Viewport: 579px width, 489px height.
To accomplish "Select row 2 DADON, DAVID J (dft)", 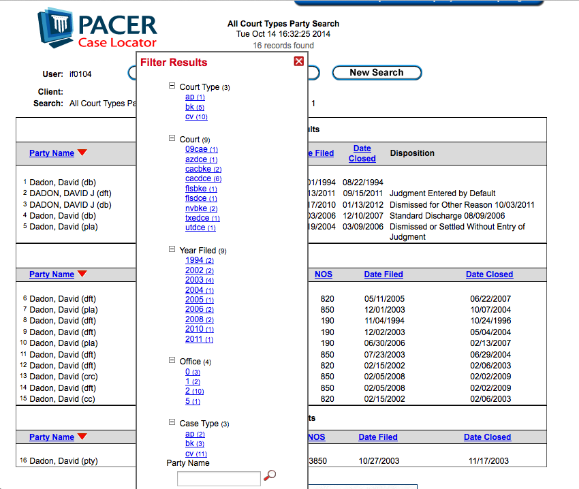I will click(x=70, y=193).
